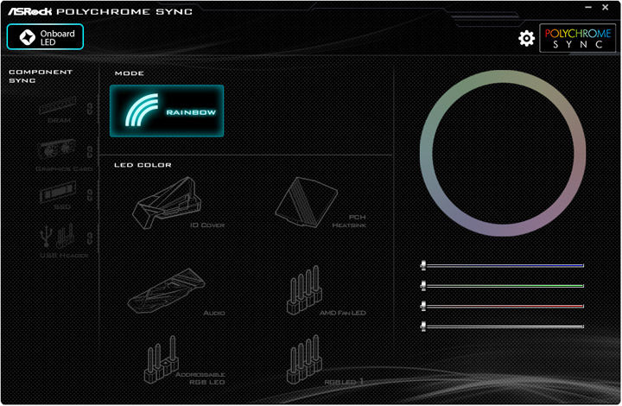Open settings via the gear icon
The image size is (622, 406).
coord(526,39)
